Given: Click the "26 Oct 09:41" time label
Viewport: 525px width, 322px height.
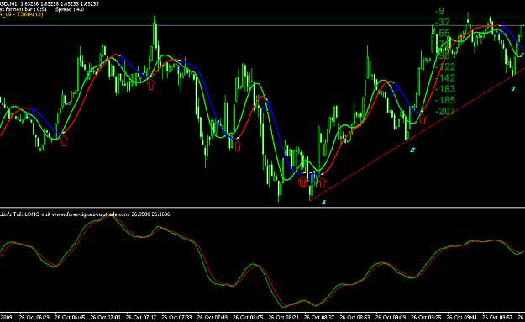Looking at the screenshot, I should [x=462, y=317].
